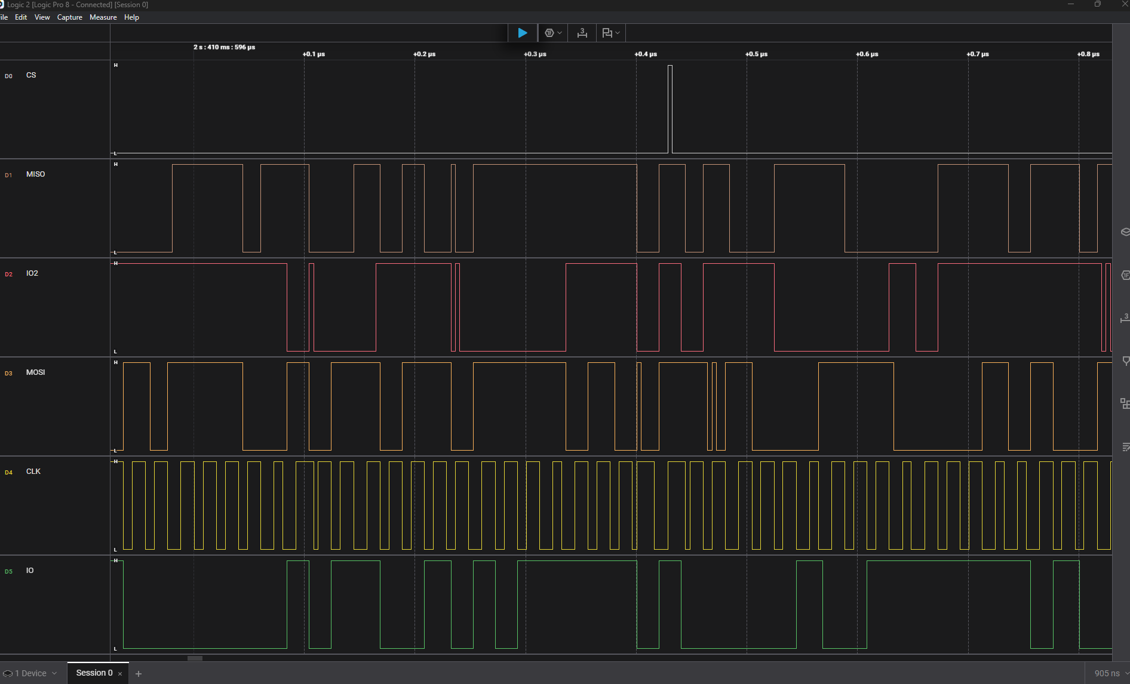Select the CLK channel label

click(33, 472)
